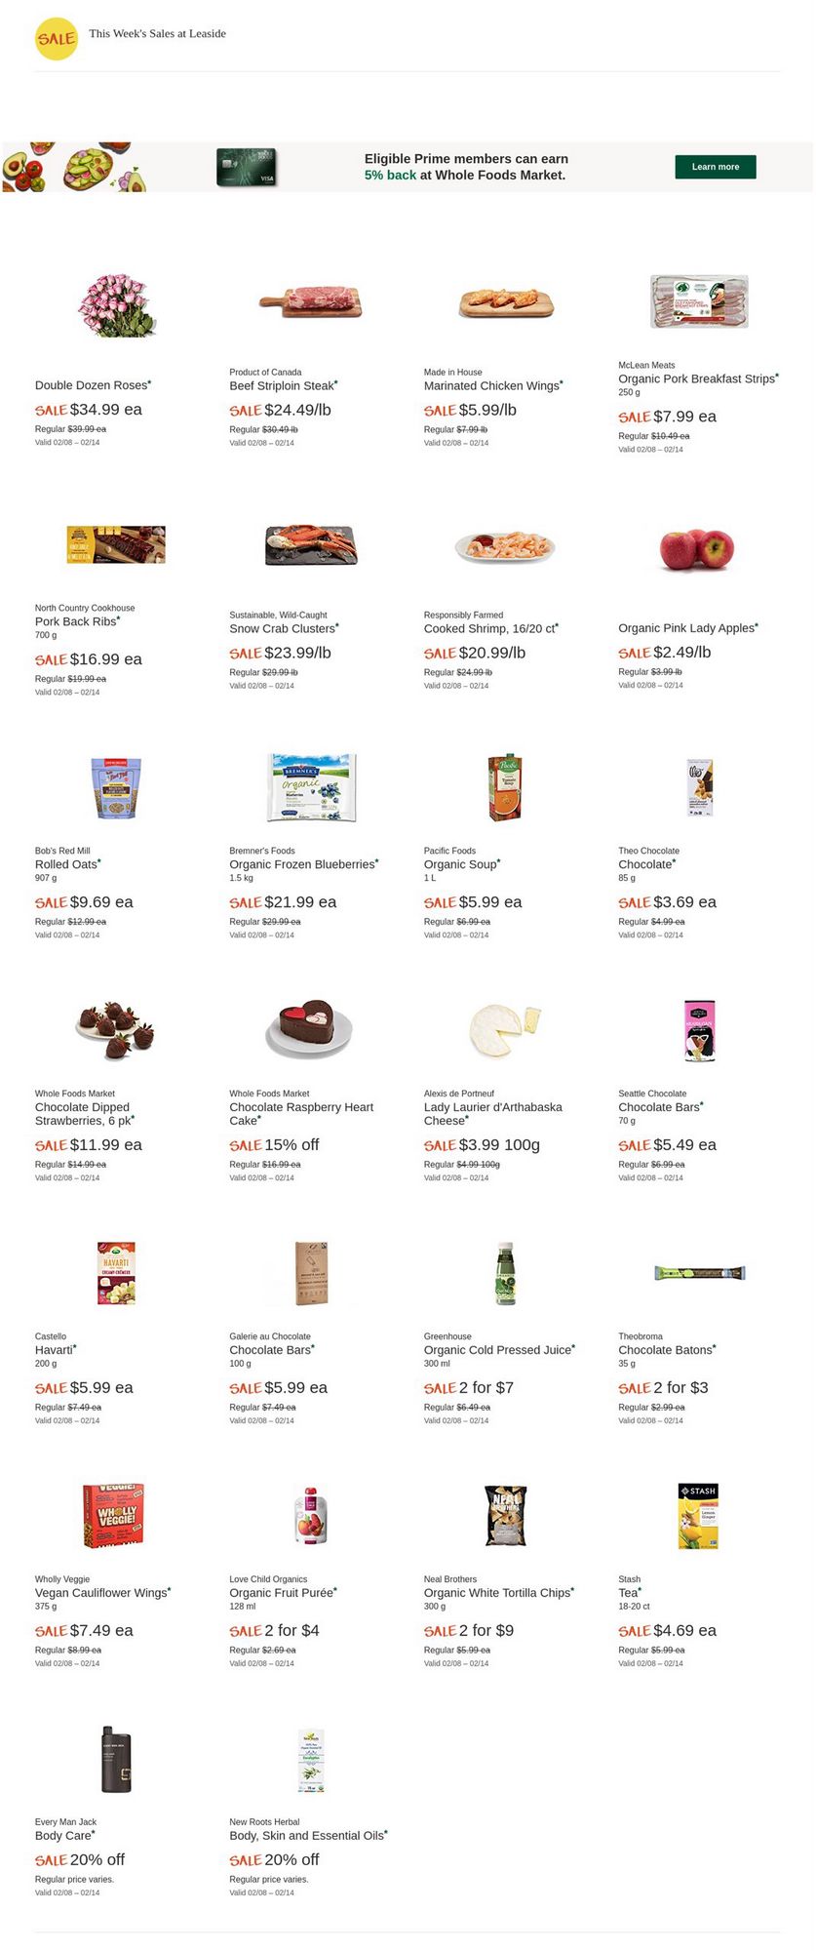Screen dimensions: 816x1951
Task: Click the Pacific Foods Organic Soup carton
Action: [505, 787]
